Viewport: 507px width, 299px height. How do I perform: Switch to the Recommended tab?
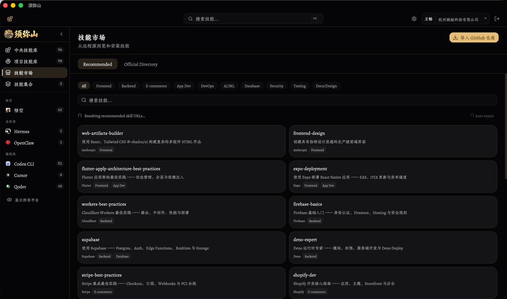tap(98, 64)
